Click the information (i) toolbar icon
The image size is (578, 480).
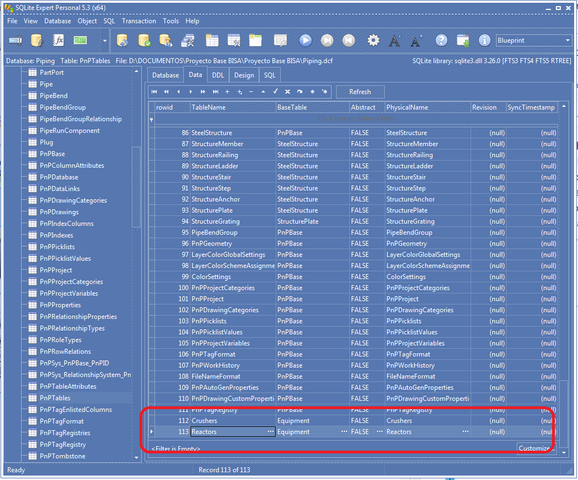coord(483,40)
